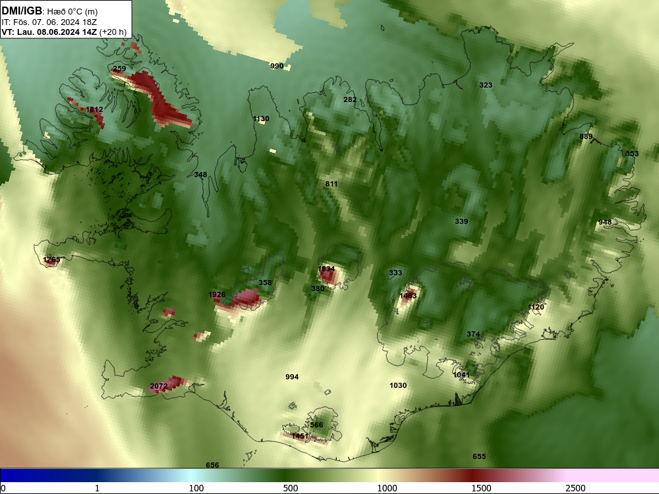The width and height of the screenshot is (659, 494).
Task: Click the 655 value label
Action: point(479,456)
